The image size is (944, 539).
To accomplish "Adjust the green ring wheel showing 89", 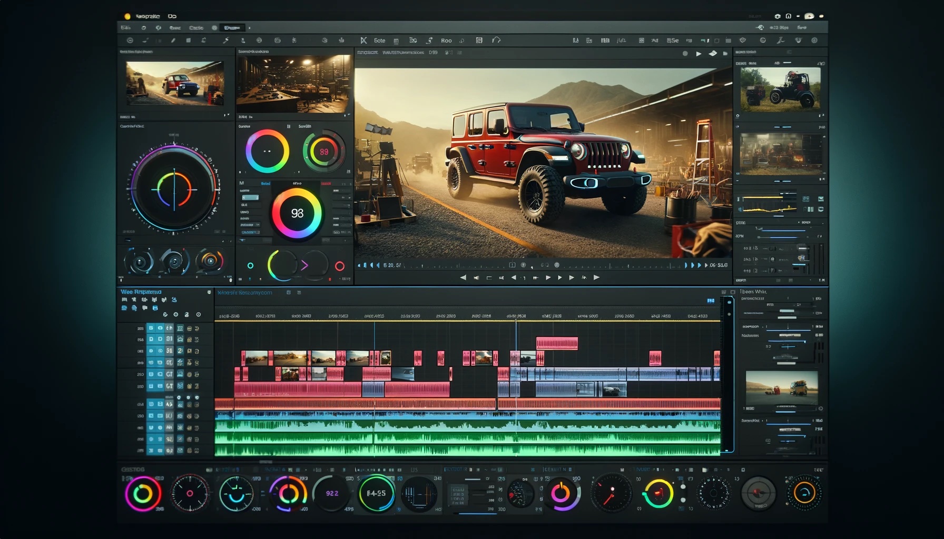I will point(324,152).
